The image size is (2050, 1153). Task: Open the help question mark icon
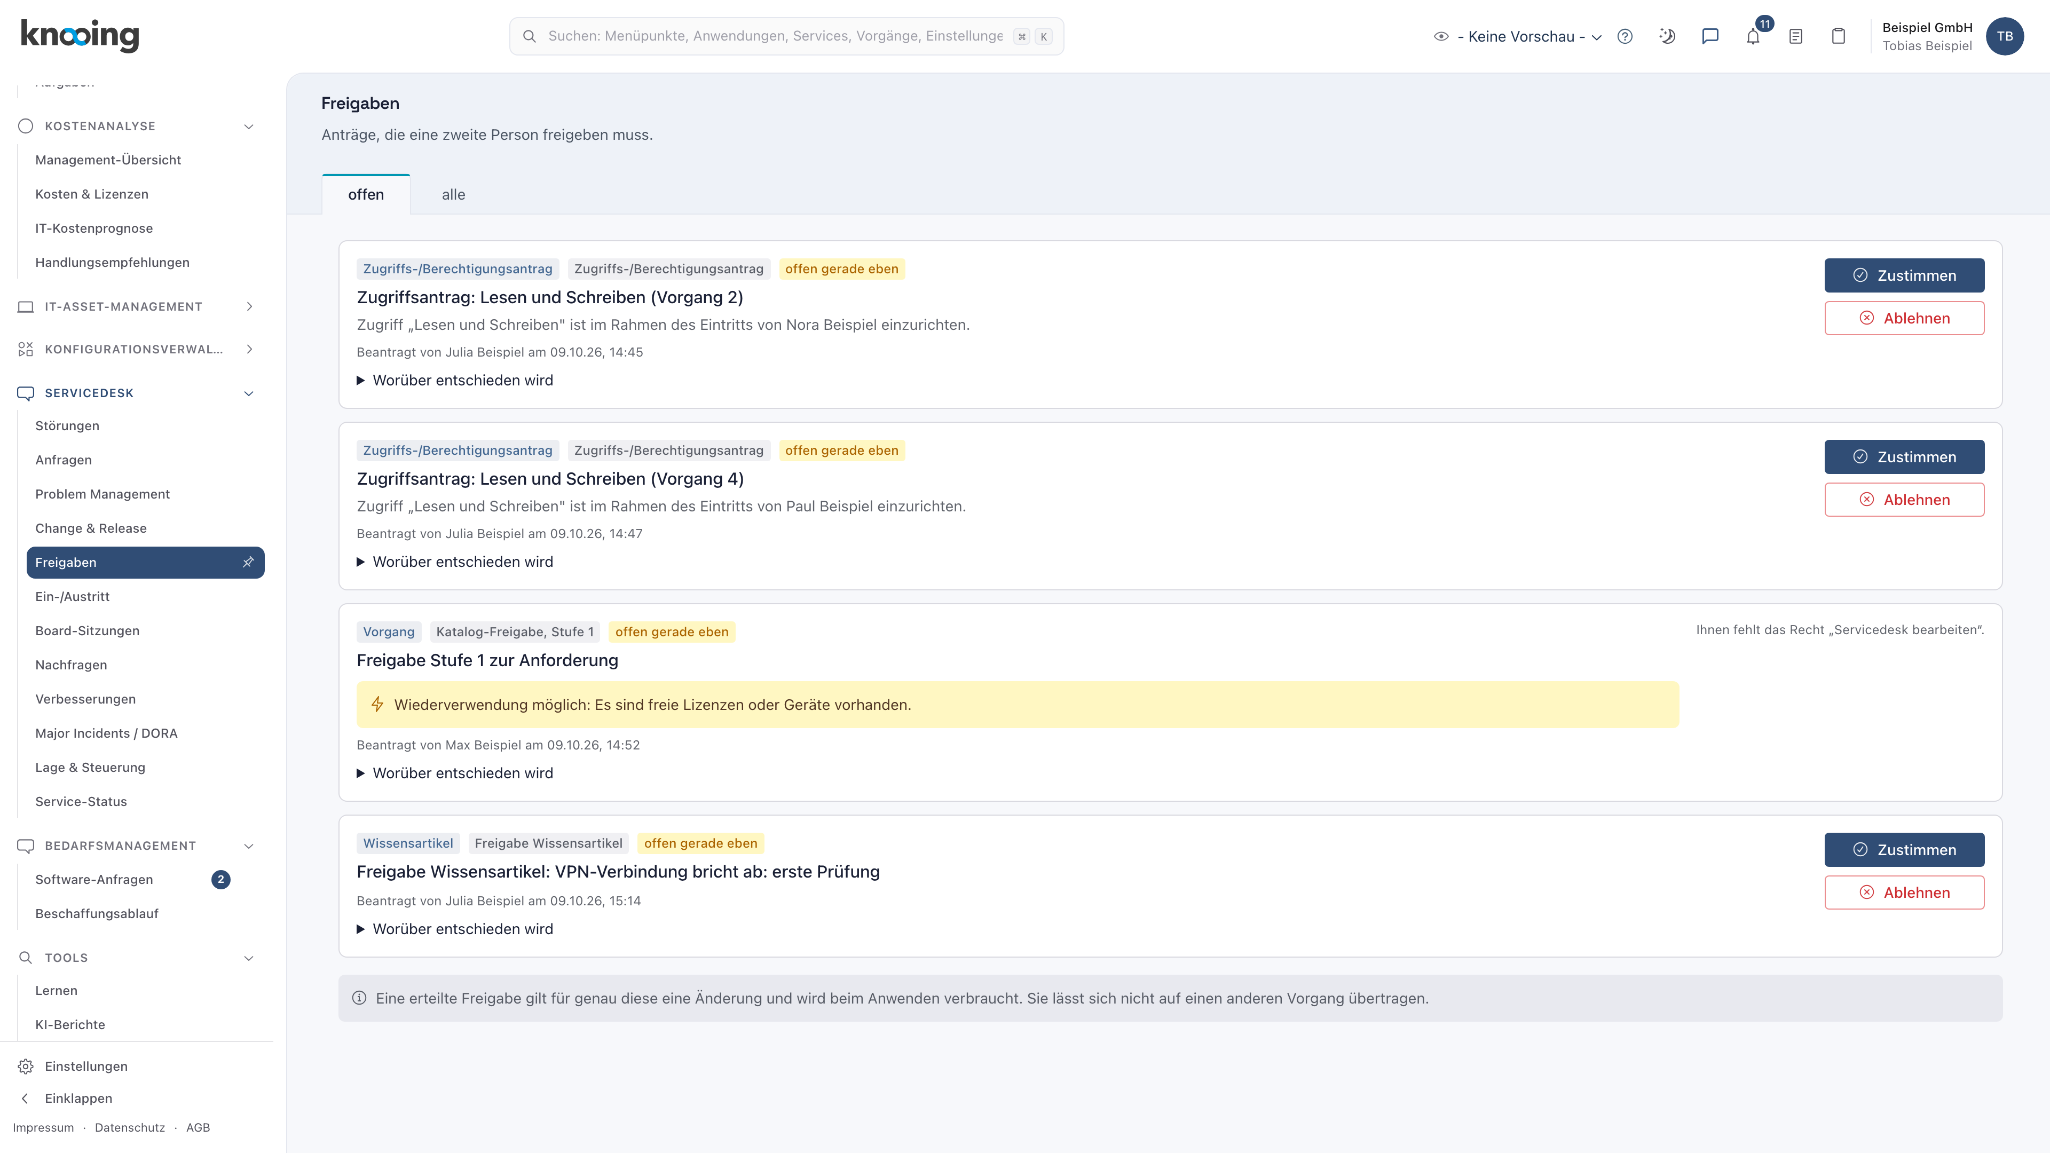1625,37
